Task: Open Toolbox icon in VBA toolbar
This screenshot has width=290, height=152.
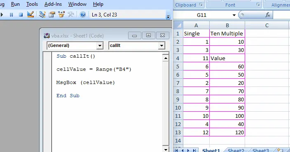Action: [71, 14]
